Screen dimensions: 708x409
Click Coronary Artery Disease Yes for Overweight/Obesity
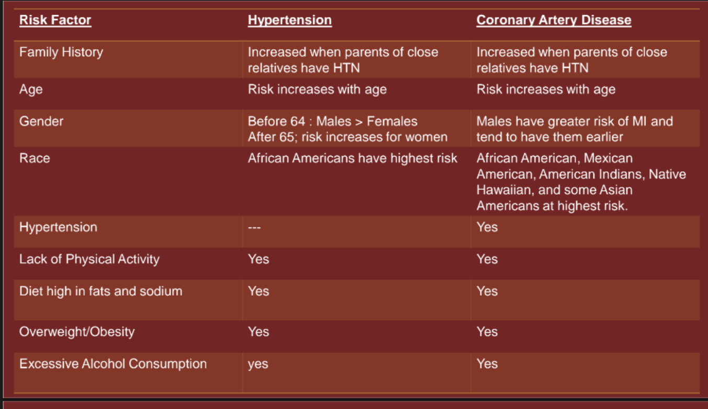click(487, 332)
